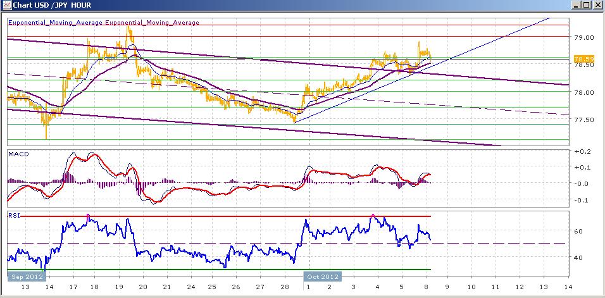
Task: Select the RSI panel label
Action: (x=14, y=216)
